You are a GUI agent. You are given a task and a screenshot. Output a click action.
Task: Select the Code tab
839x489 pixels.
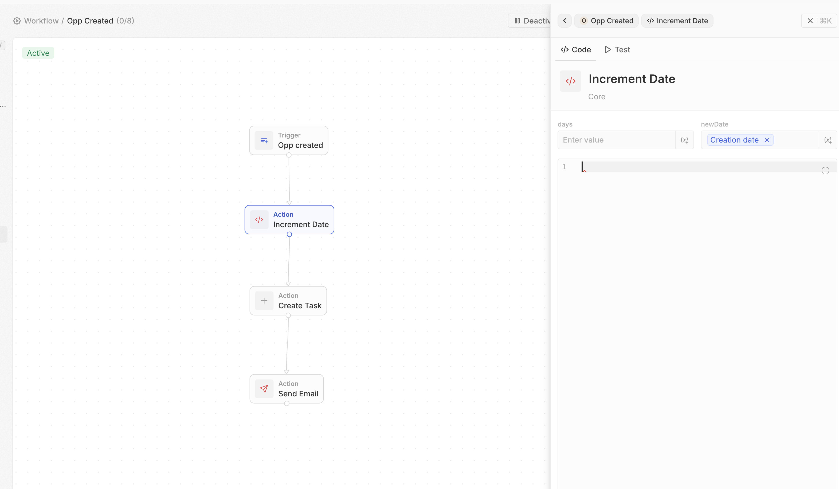[x=576, y=50]
